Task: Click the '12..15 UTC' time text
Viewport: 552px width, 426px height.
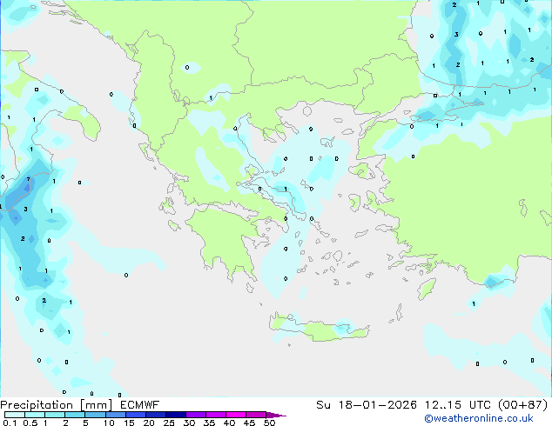Action: pyautogui.click(x=458, y=405)
